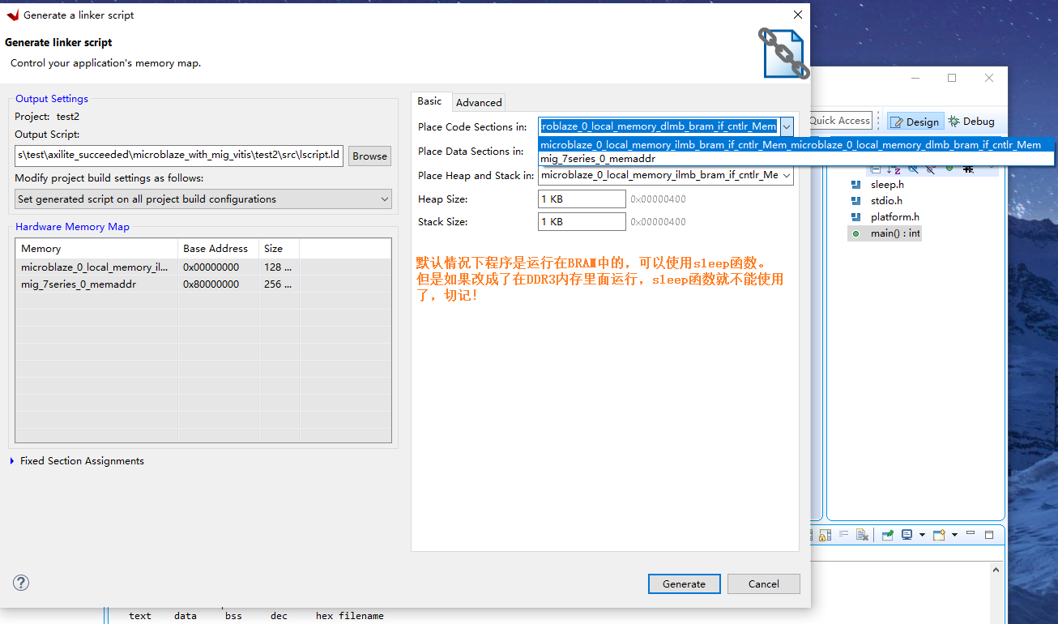Open the Place Data Sections dropdown
1058x624 pixels.
click(785, 152)
